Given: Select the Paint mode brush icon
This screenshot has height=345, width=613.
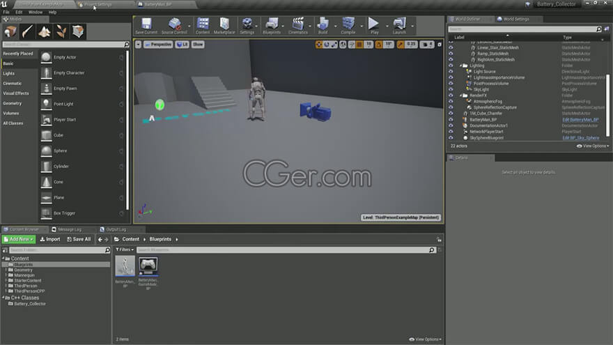Looking at the screenshot, I should [x=27, y=31].
